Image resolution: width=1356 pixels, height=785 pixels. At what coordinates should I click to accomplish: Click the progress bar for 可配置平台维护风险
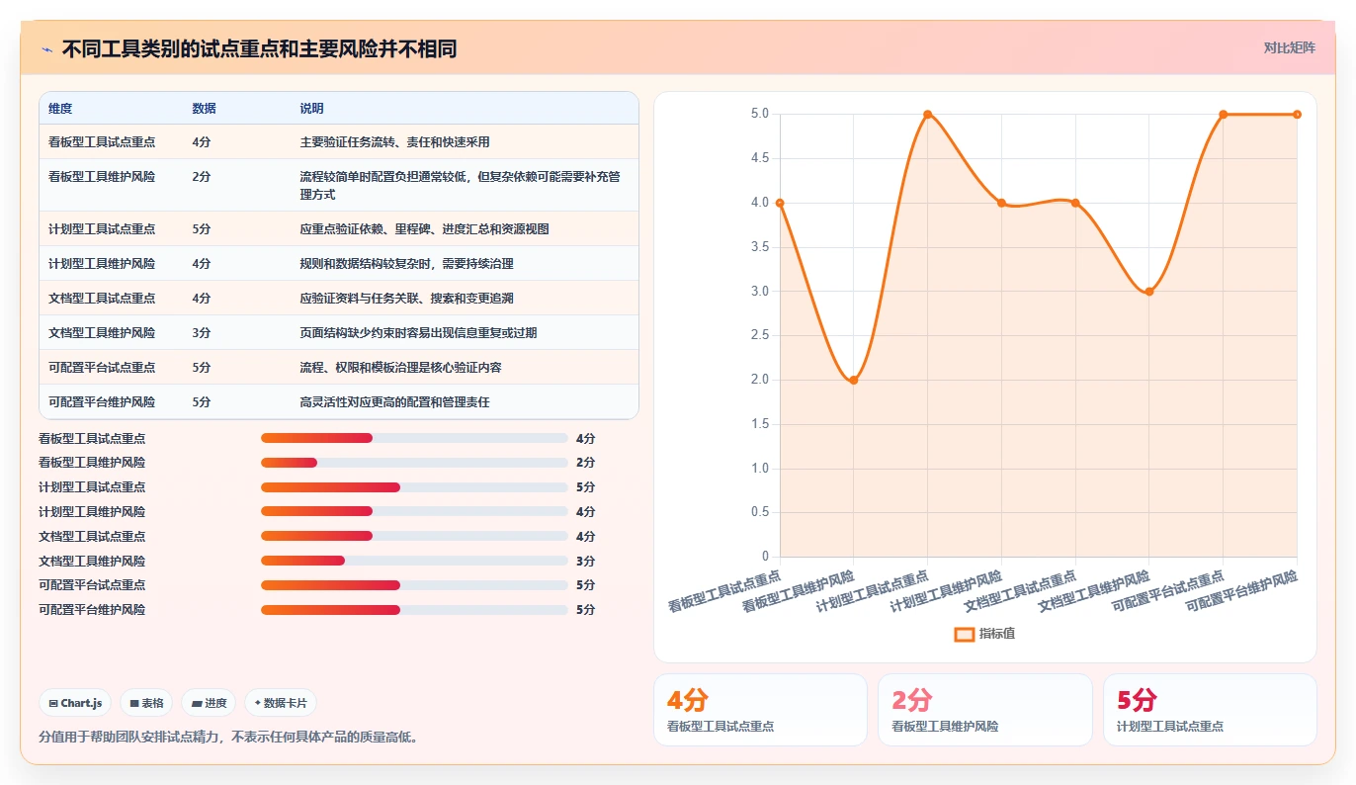(414, 610)
